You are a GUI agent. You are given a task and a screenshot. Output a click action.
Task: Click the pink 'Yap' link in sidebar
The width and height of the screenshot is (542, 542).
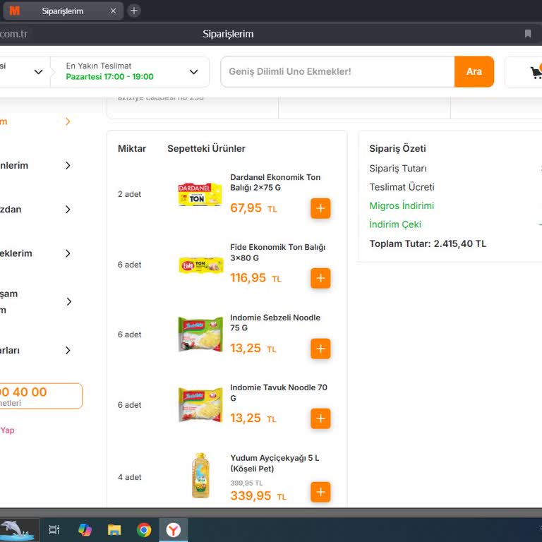[x=7, y=430]
